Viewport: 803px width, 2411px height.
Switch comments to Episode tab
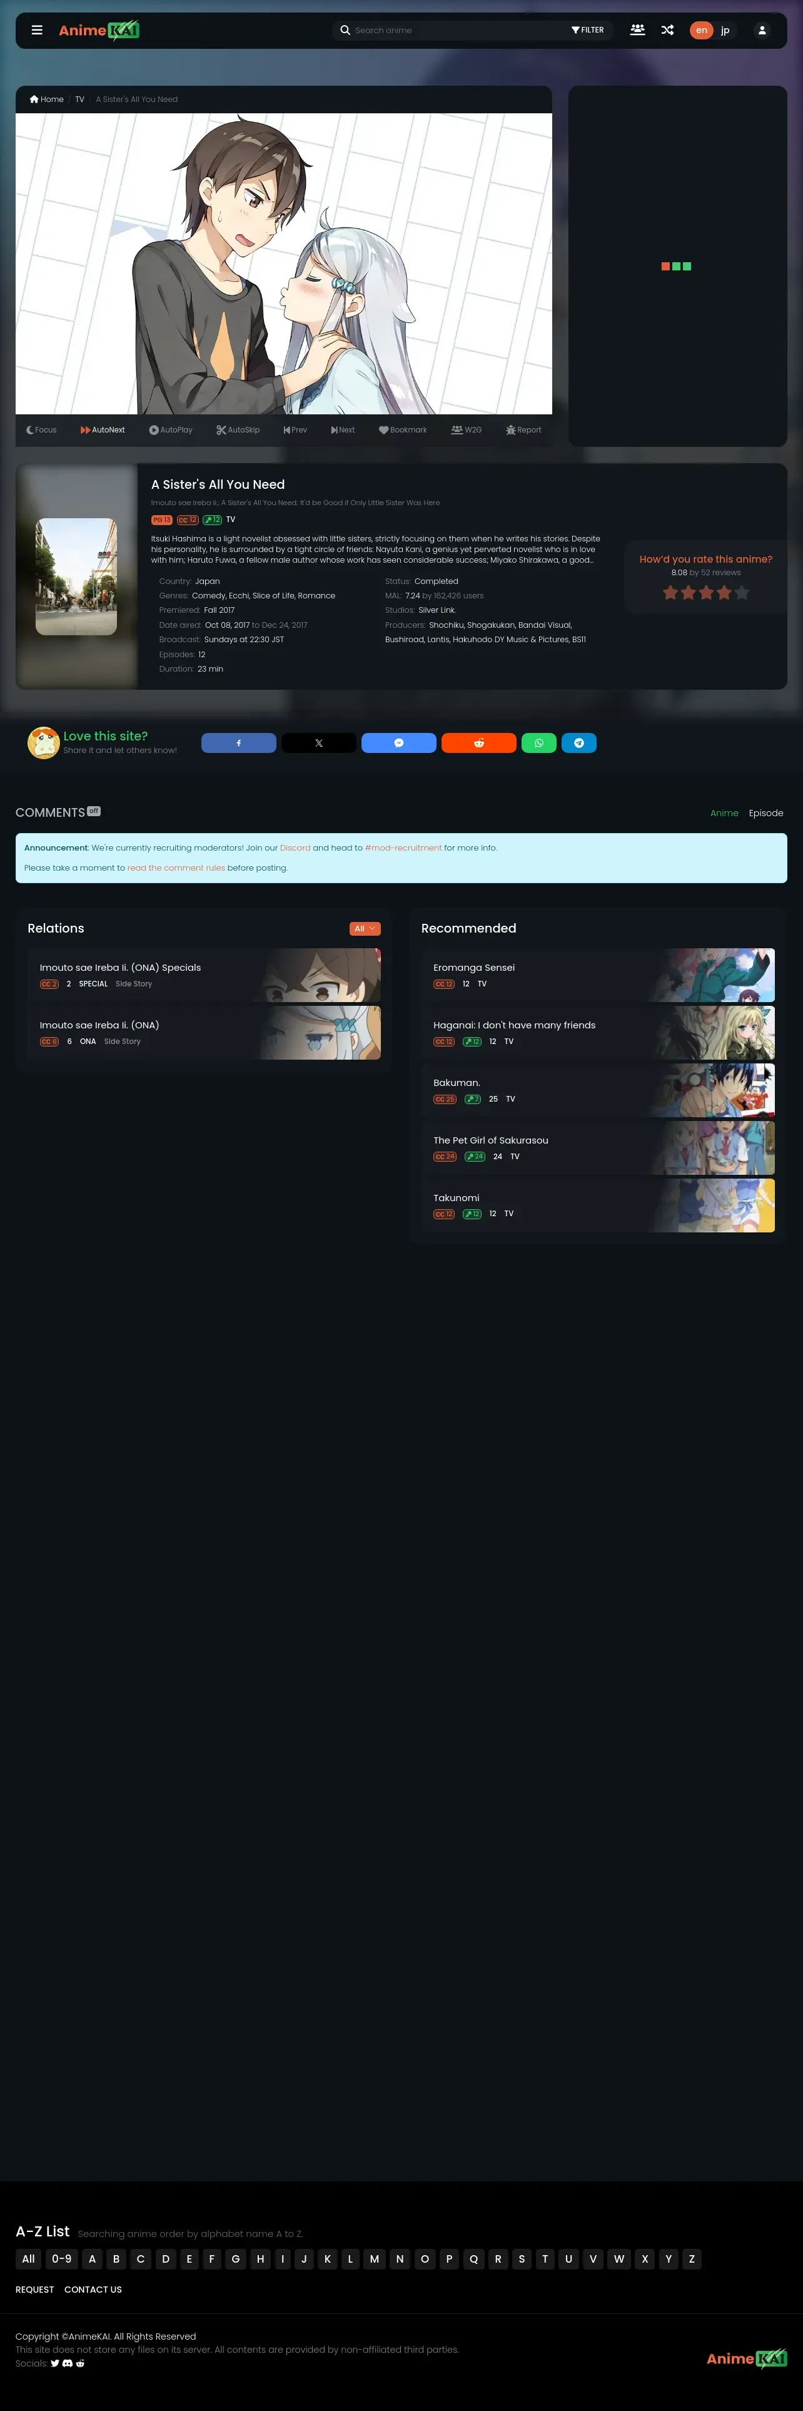[x=765, y=812]
